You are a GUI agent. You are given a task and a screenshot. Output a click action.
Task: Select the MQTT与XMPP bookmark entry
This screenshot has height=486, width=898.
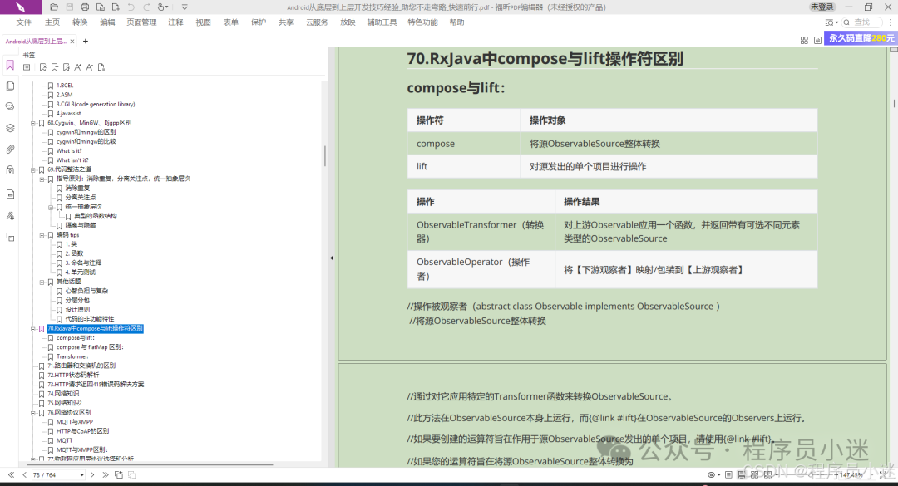tap(75, 422)
